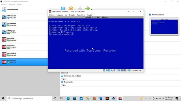This screenshot has height=101, width=181.
Task: Expand the dropdown arrow beside Mostrar icon
Action: point(92,9)
